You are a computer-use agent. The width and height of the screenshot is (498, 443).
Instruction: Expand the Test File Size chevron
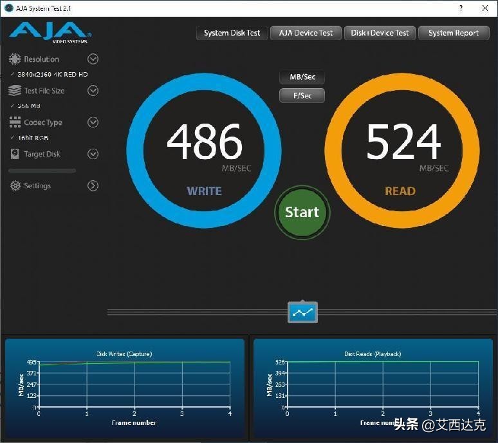(93, 91)
